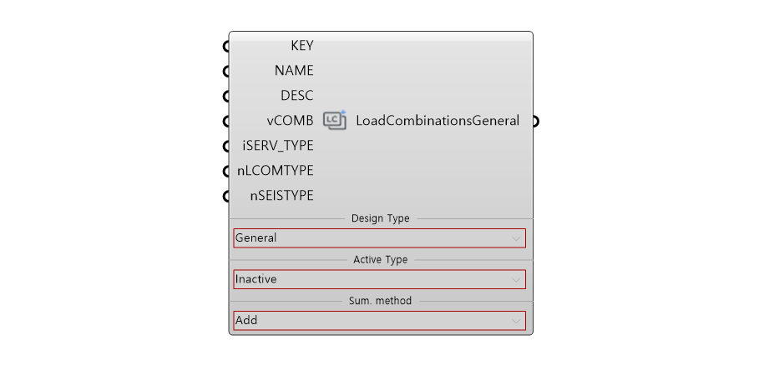Viewport: 769px width, 365px height.
Task: Select the nLCOMTYPE input parameter label
Action: tap(275, 171)
